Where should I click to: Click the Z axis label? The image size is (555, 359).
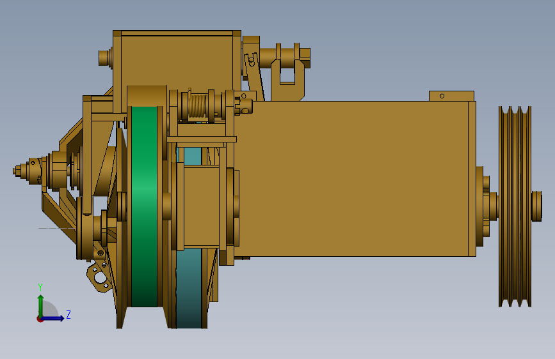pyautogui.click(x=68, y=314)
